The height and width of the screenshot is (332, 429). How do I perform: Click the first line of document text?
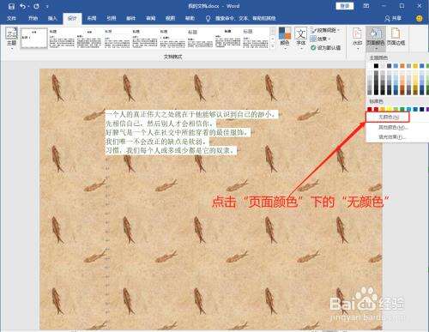[x=190, y=115]
